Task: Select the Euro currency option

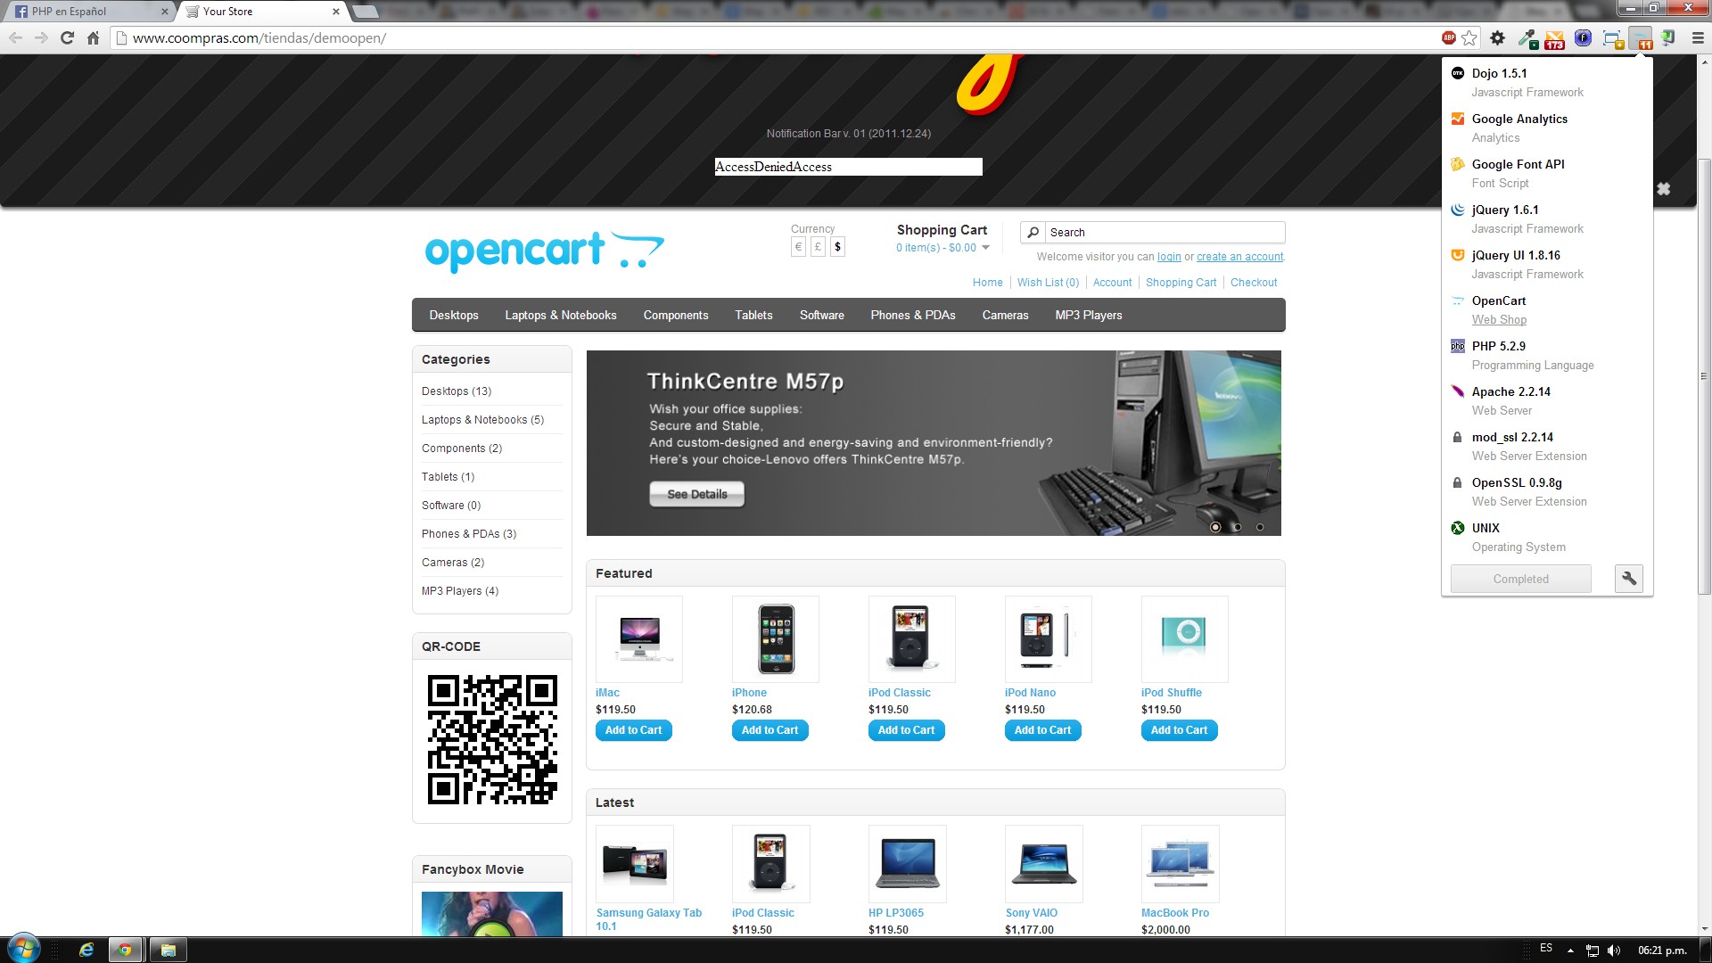Action: click(799, 247)
